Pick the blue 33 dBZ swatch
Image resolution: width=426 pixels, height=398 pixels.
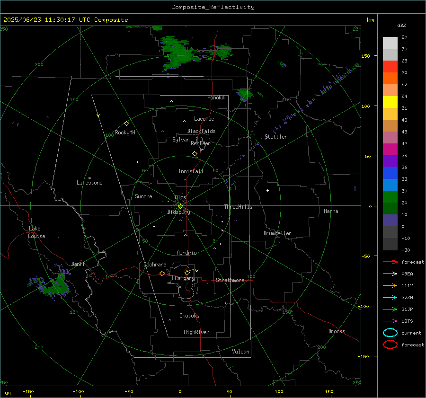(x=390, y=173)
